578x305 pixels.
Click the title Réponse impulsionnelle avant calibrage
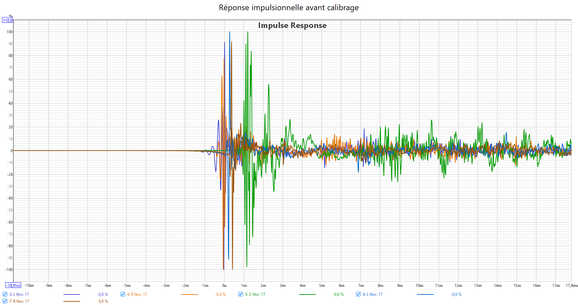click(289, 8)
